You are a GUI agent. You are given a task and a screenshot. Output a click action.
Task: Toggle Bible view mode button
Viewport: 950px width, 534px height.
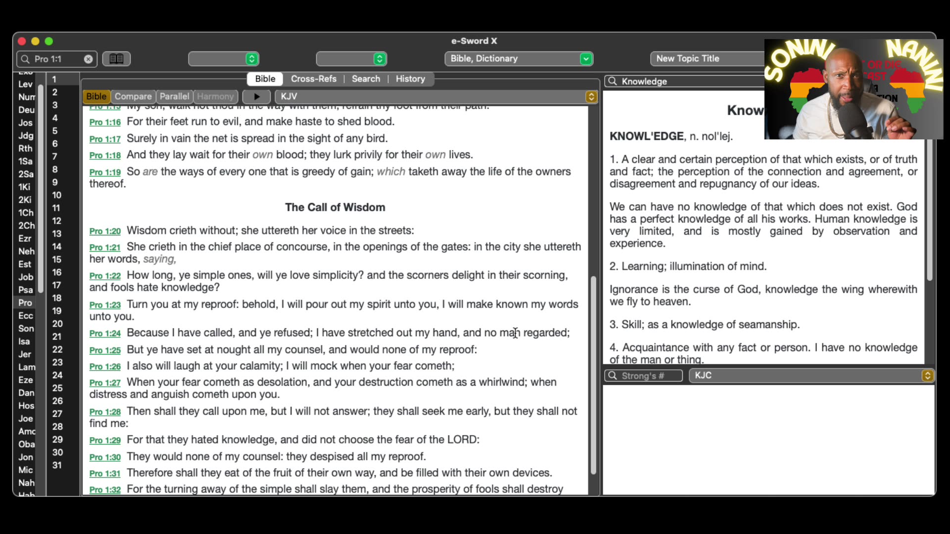point(96,96)
